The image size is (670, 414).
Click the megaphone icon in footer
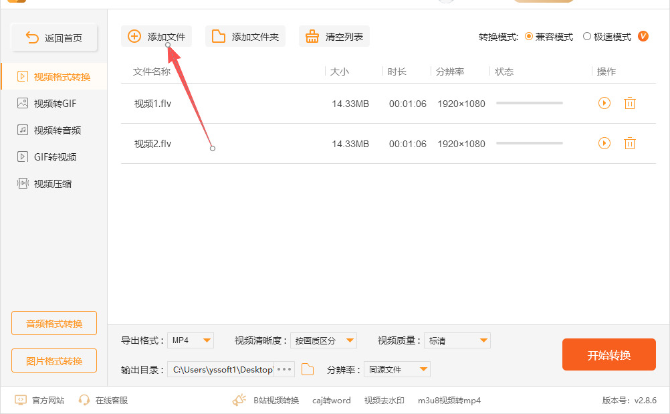click(x=239, y=400)
